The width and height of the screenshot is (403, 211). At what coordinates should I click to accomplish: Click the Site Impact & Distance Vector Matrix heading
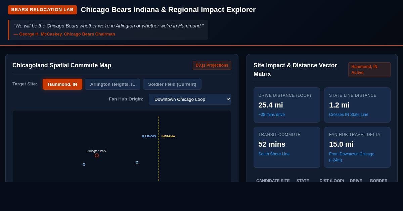pos(295,70)
